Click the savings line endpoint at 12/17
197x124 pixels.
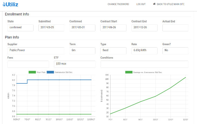point(186,77)
